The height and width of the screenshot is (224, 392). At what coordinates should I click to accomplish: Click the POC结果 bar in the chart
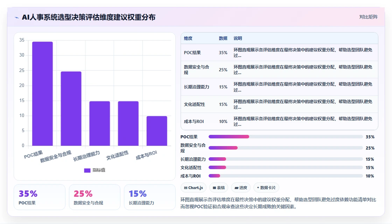point(42,94)
